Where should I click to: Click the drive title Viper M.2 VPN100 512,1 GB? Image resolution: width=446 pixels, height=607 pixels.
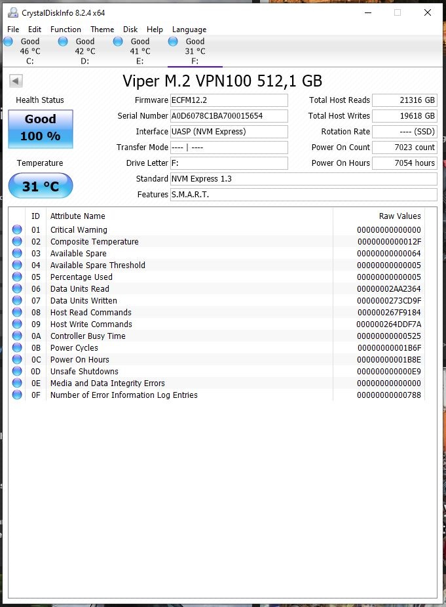pyautogui.click(x=223, y=81)
